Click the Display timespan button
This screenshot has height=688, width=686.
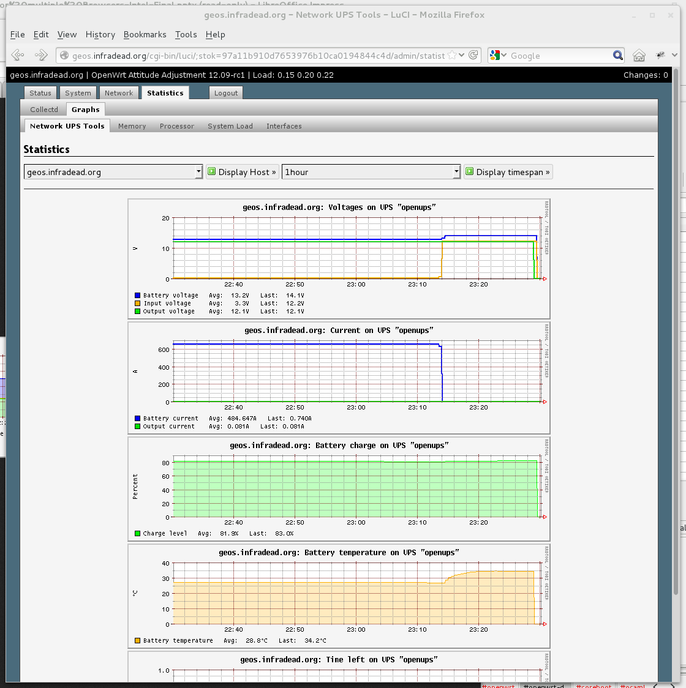pyautogui.click(x=508, y=172)
